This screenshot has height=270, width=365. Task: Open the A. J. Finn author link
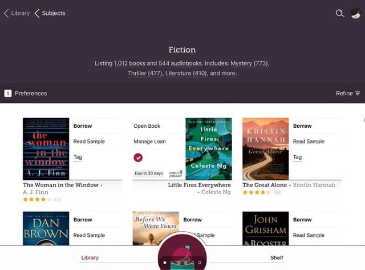click(x=35, y=192)
